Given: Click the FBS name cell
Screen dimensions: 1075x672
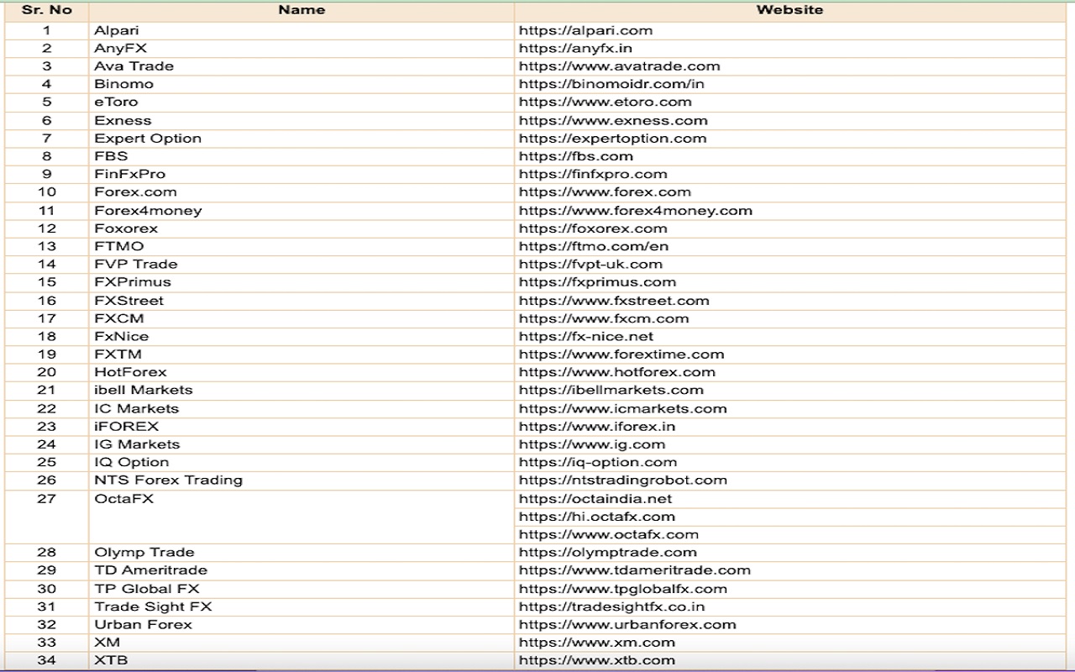Looking at the screenshot, I should point(302,156).
